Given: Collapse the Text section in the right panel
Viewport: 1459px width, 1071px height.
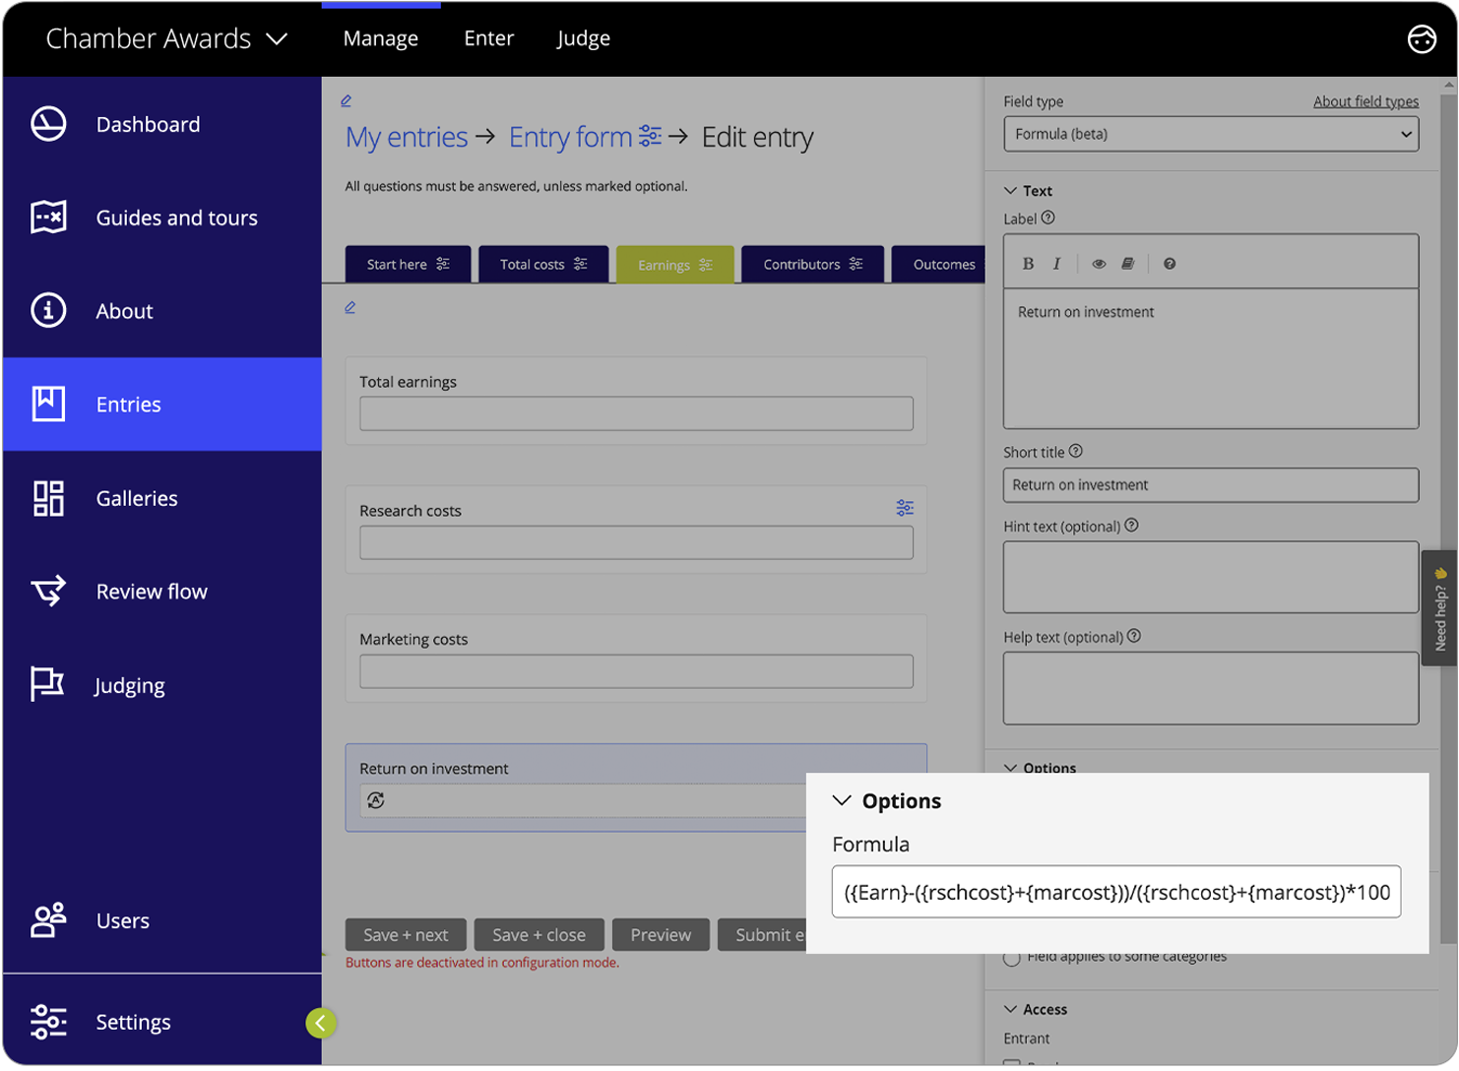Looking at the screenshot, I should click(1009, 190).
